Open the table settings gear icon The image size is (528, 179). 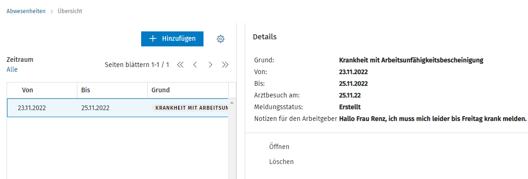click(x=220, y=39)
